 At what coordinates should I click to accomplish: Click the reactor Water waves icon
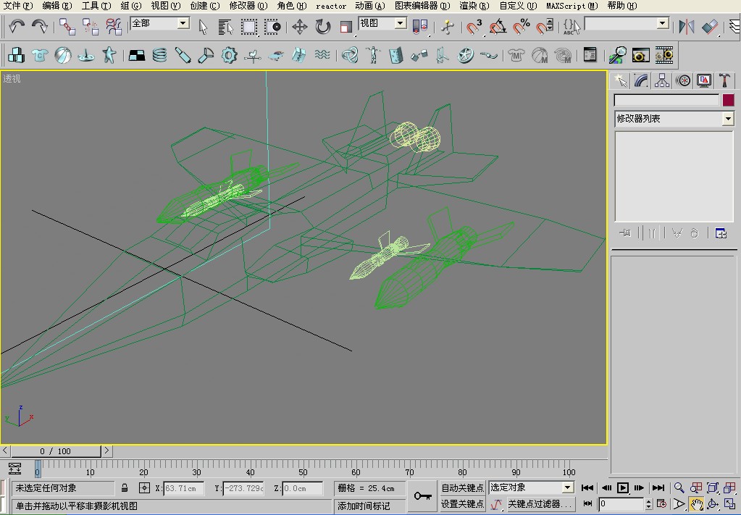pyautogui.click(x=322, y=55)
